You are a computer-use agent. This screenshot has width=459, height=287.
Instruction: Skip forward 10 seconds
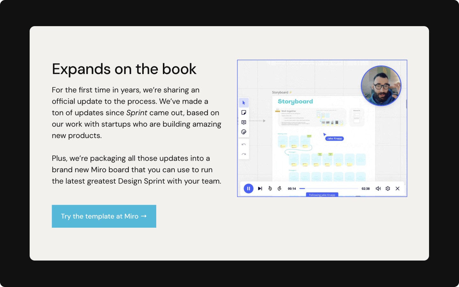(280, 188)
